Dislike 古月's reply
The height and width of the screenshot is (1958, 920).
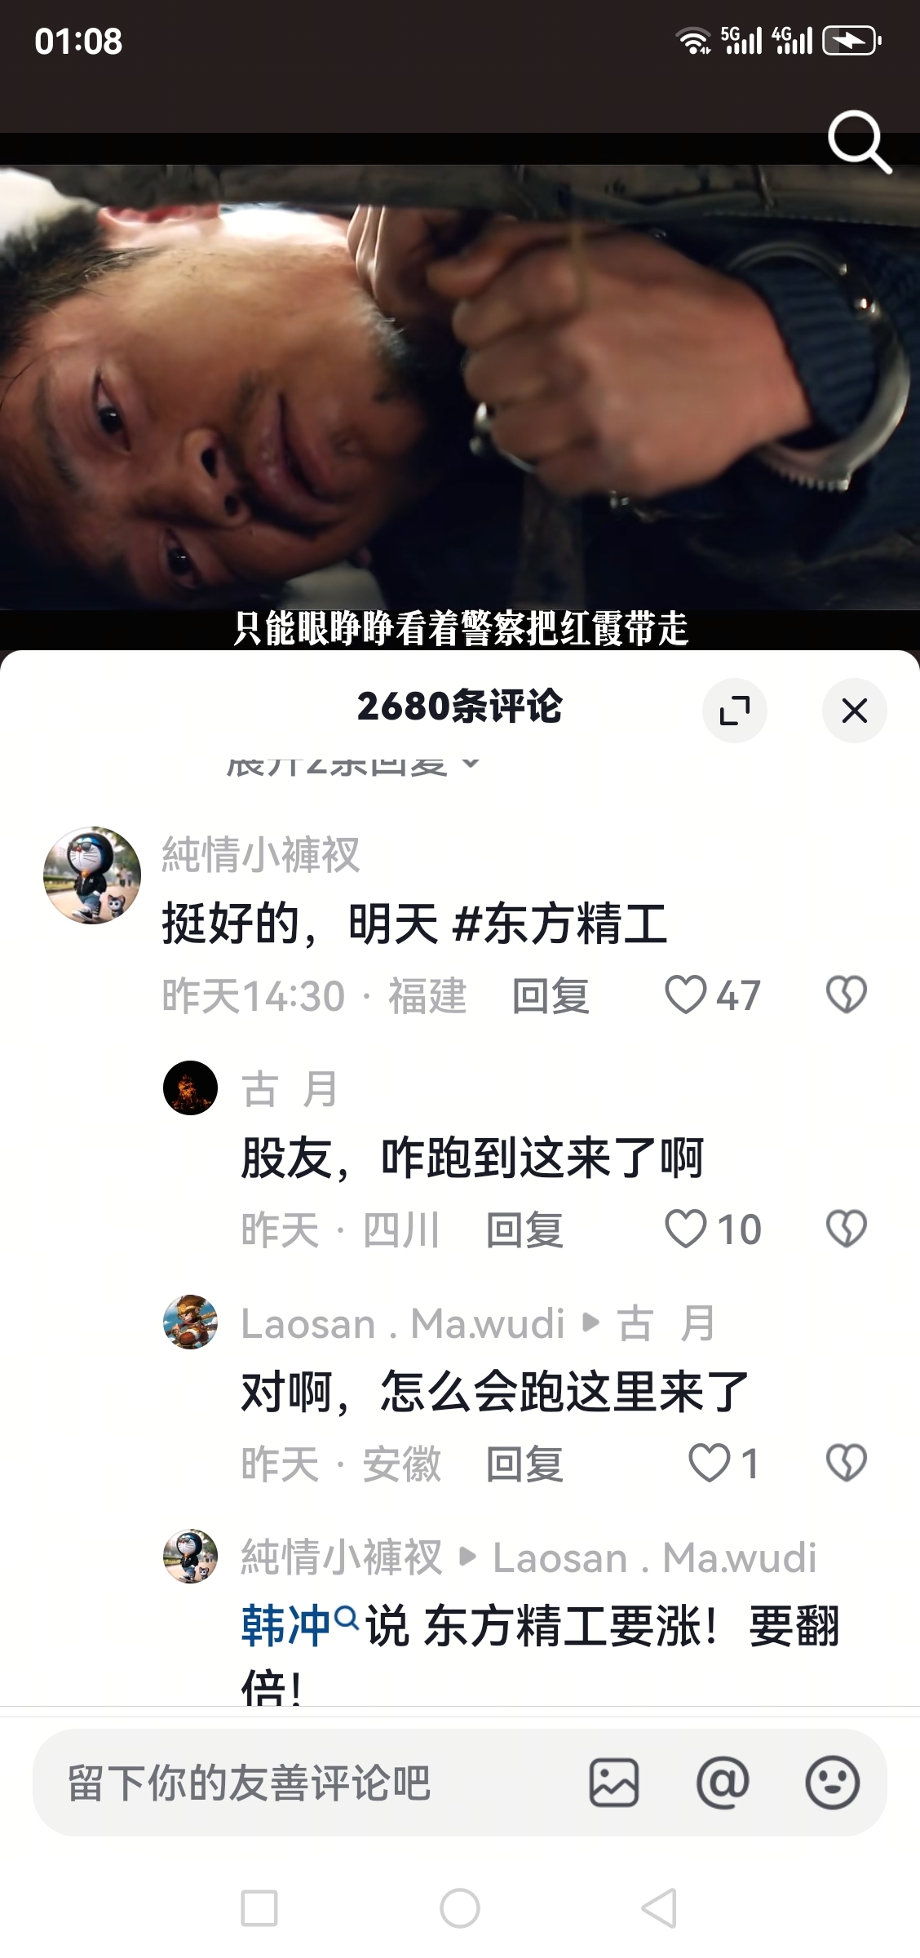click(x=847, y=1229)
